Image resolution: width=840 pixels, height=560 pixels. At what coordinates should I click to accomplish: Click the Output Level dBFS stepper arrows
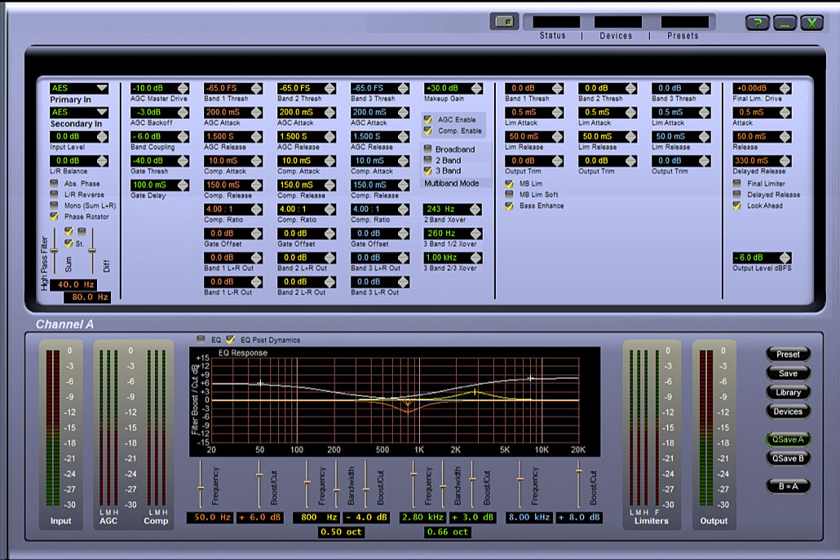(x=785, y=258)
